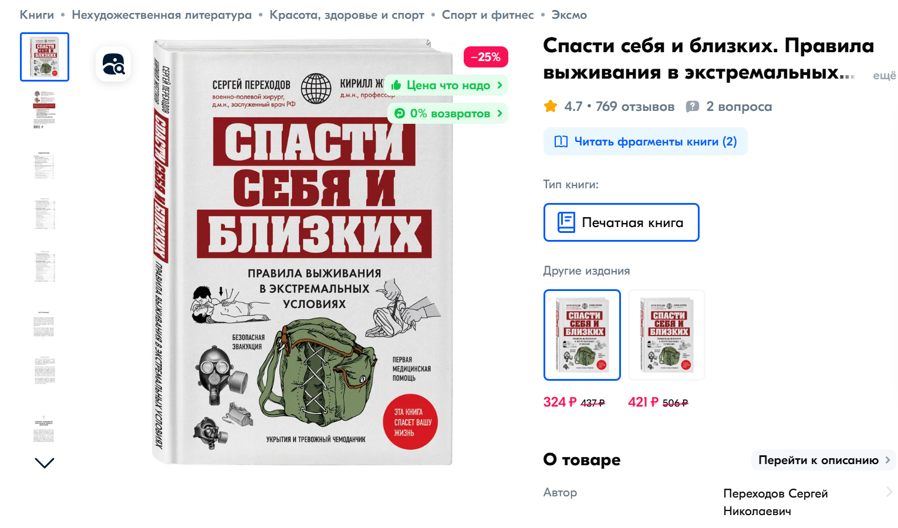The image size is (898, 528).
Task: Click 'Читать фрагменты книги (2)' button
Action: (x=646, y=141)
